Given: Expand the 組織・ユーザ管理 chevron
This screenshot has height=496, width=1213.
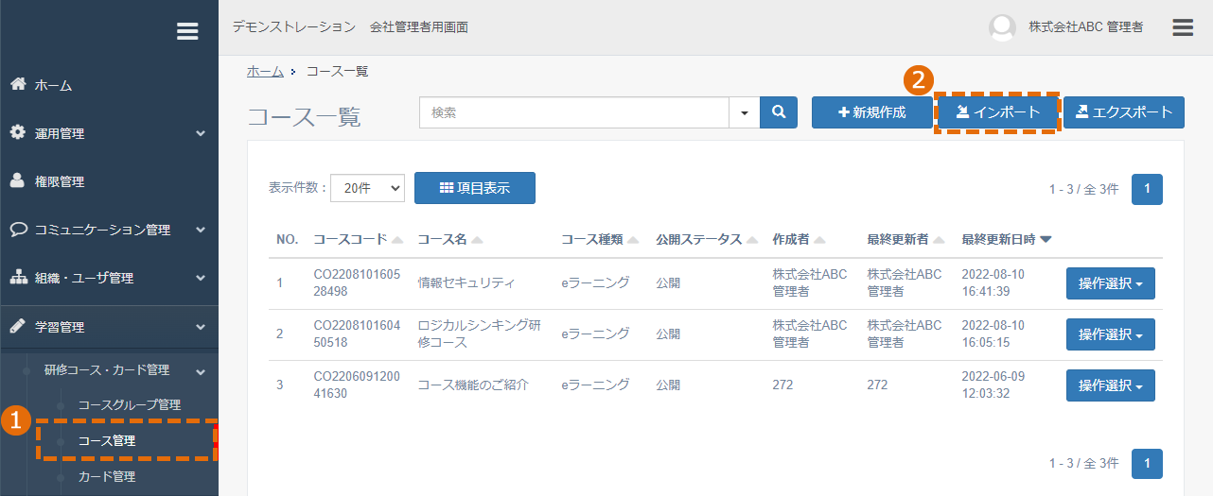Looking at the screenshot, I should coord(201,279).
